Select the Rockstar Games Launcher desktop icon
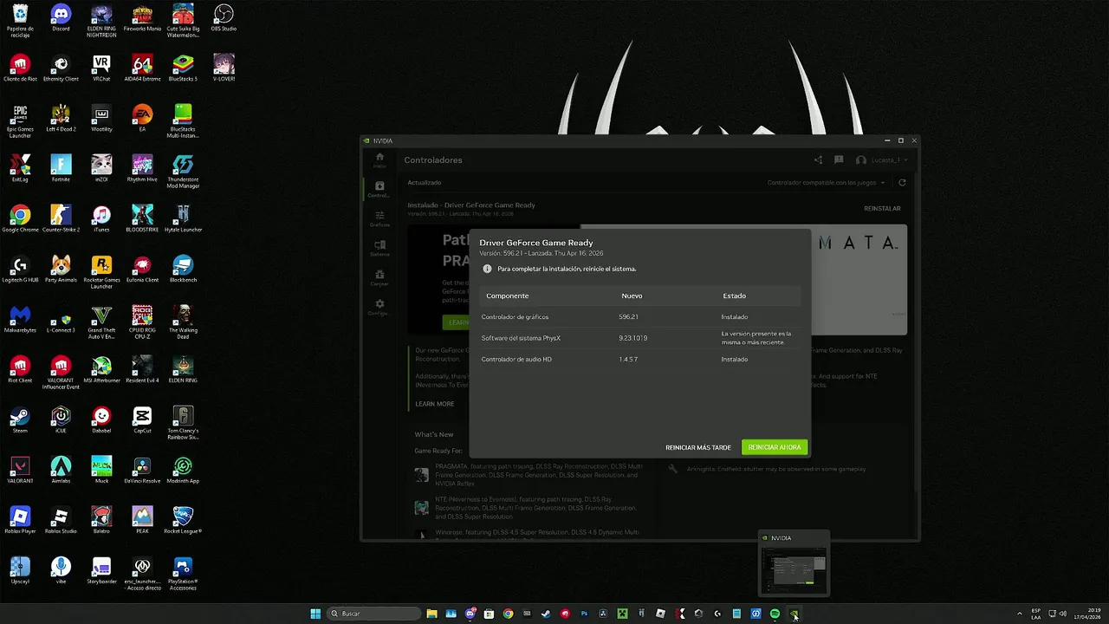The height and width of the screenshot is (624, 1109). point(101,272)
